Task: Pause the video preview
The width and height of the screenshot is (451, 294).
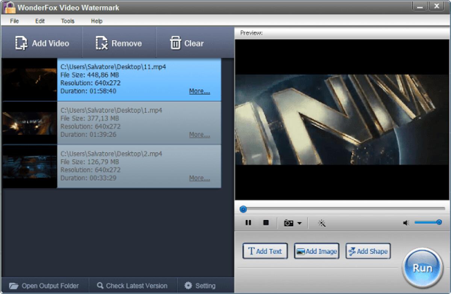Action: tap(248, 223)
